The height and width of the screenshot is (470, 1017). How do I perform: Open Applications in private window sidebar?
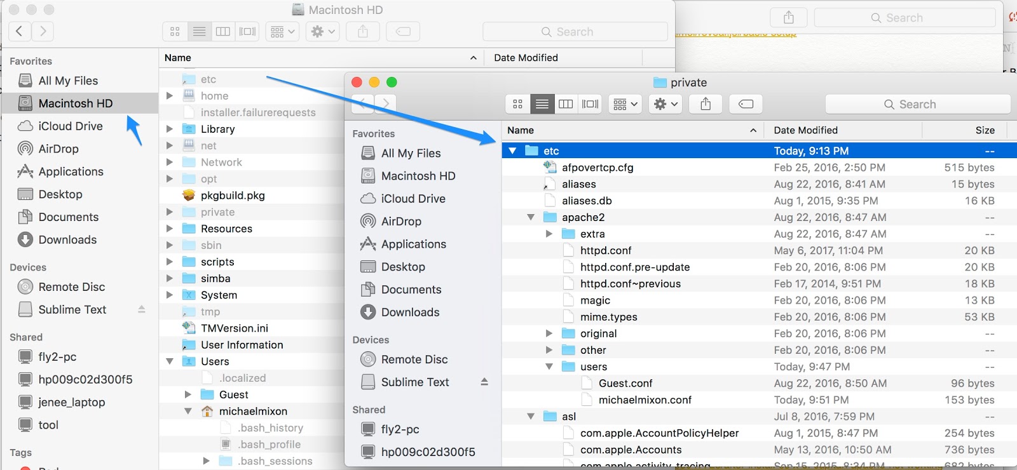[414, 245]
